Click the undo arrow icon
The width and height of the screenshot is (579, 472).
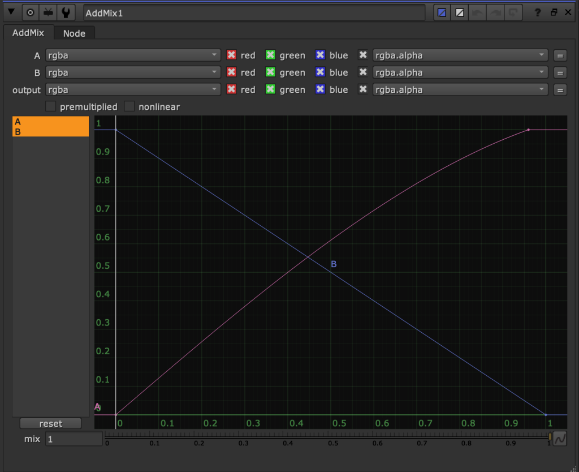tap(477, 13)
